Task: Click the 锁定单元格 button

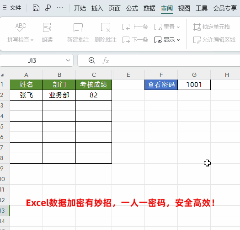Action: tap(212, 27)
